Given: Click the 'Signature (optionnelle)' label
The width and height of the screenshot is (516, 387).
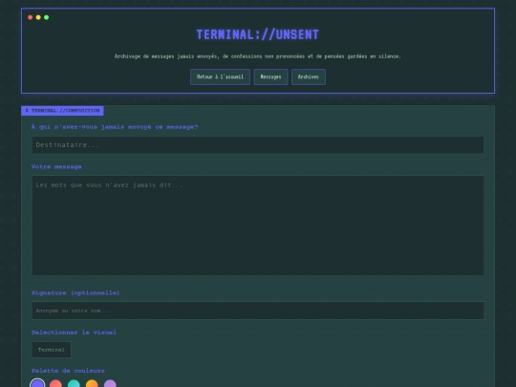Looking at the screenshot, I should [x=75, y=293].
